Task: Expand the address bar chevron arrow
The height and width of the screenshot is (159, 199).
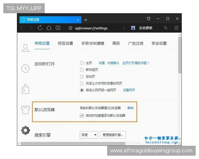Action: (124, 28)
